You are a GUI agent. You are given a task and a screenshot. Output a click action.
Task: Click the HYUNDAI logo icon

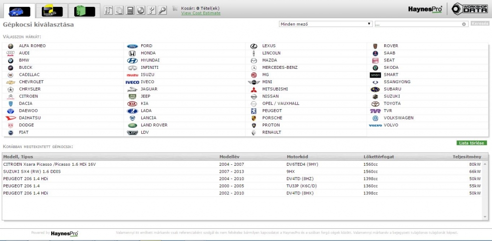tap(132, 60)
